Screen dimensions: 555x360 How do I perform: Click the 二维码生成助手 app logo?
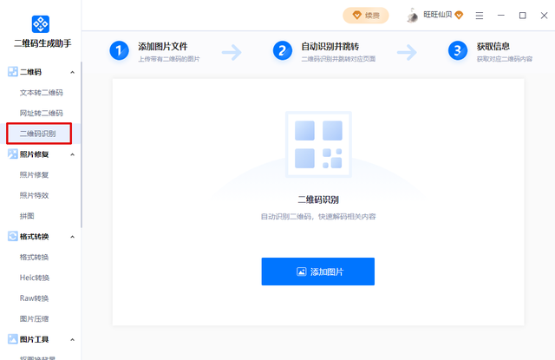coord(41,24)
